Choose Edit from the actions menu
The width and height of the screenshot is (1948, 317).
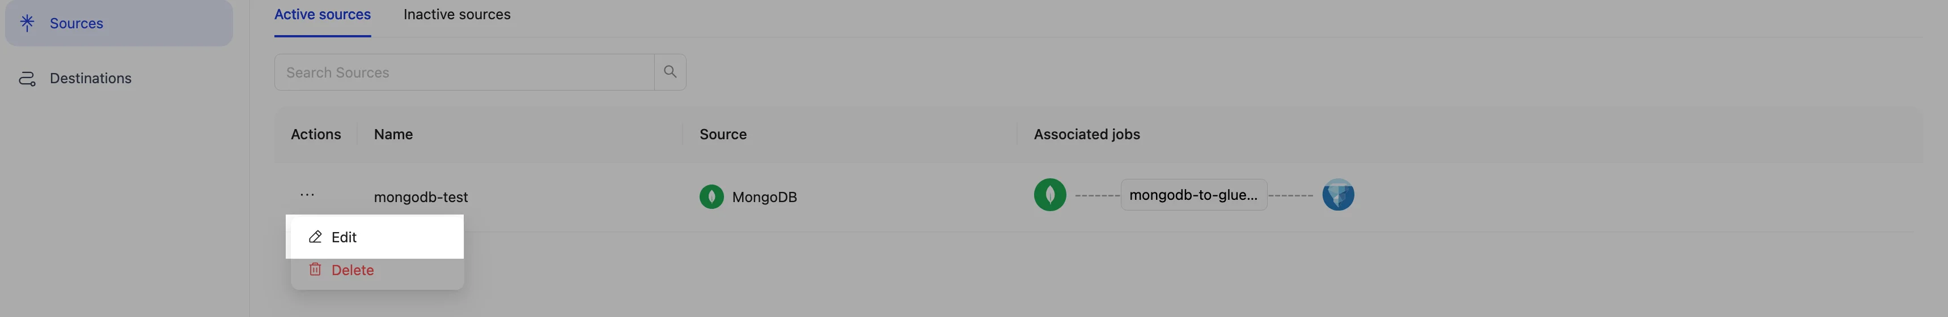pyautogui.click(x=344, y=237)
